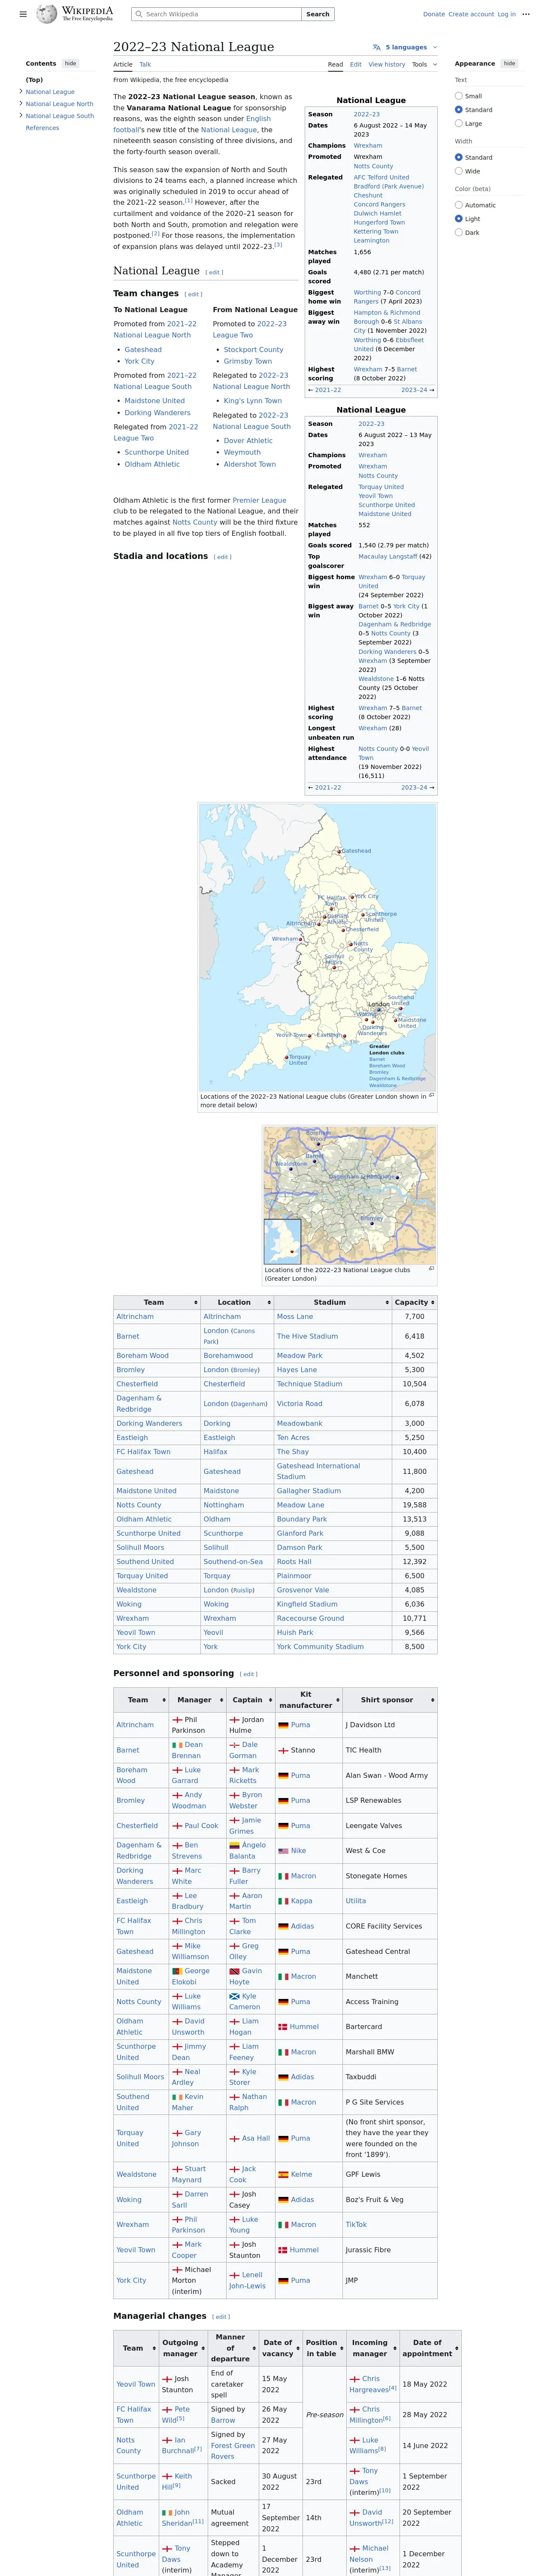551x2576 pixels.
Task: Open Macaulay Langstaff top goalscorer link
Action: 388,556
